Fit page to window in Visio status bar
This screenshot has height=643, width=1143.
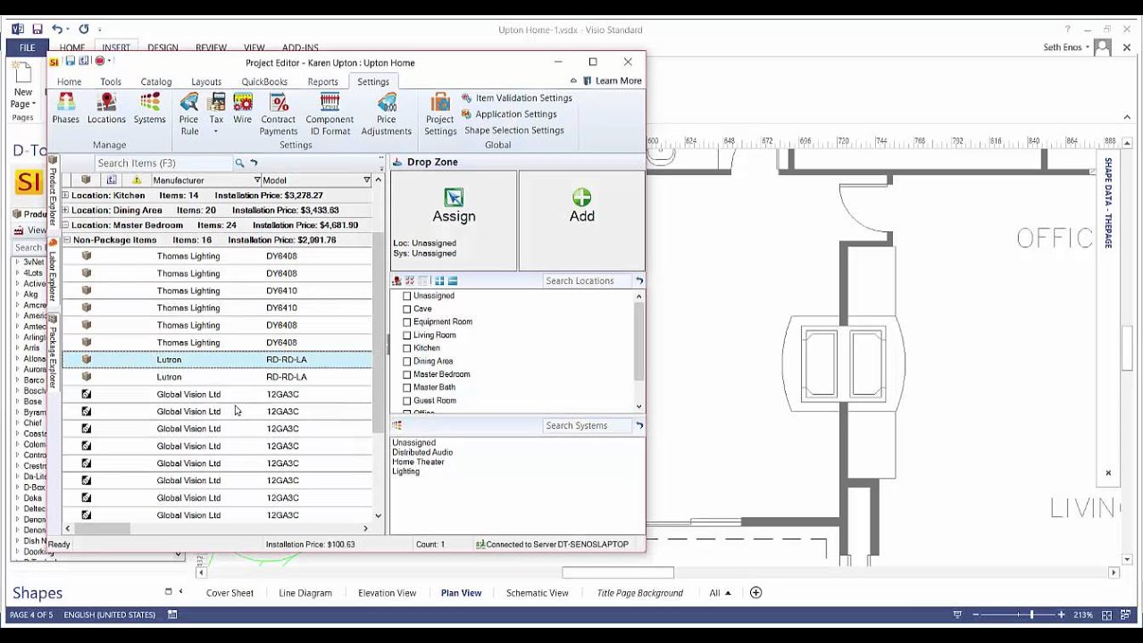pos(1106,615)
